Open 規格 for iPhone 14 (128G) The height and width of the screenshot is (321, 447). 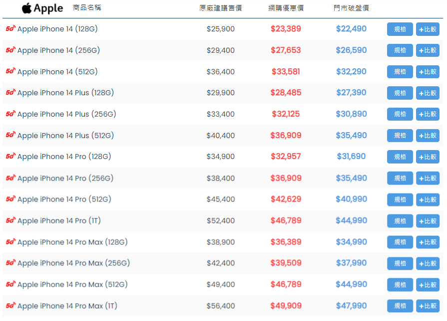pos(400,29)
